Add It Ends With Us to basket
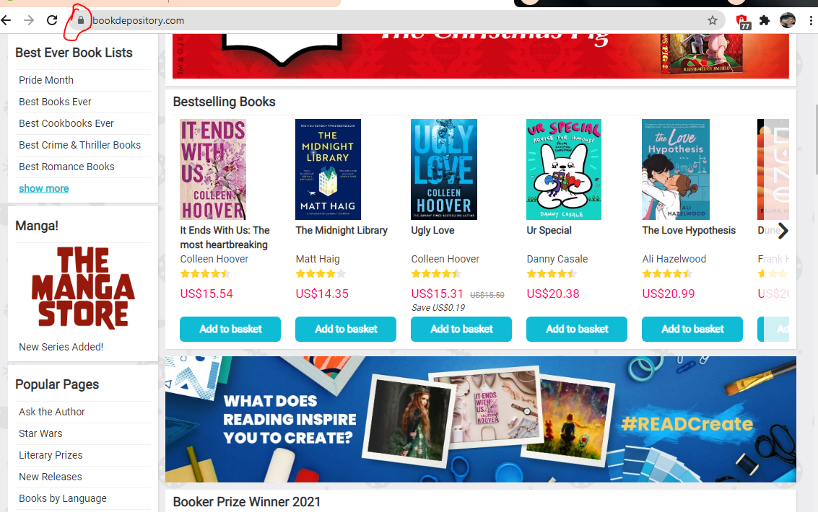 (230, 329)
